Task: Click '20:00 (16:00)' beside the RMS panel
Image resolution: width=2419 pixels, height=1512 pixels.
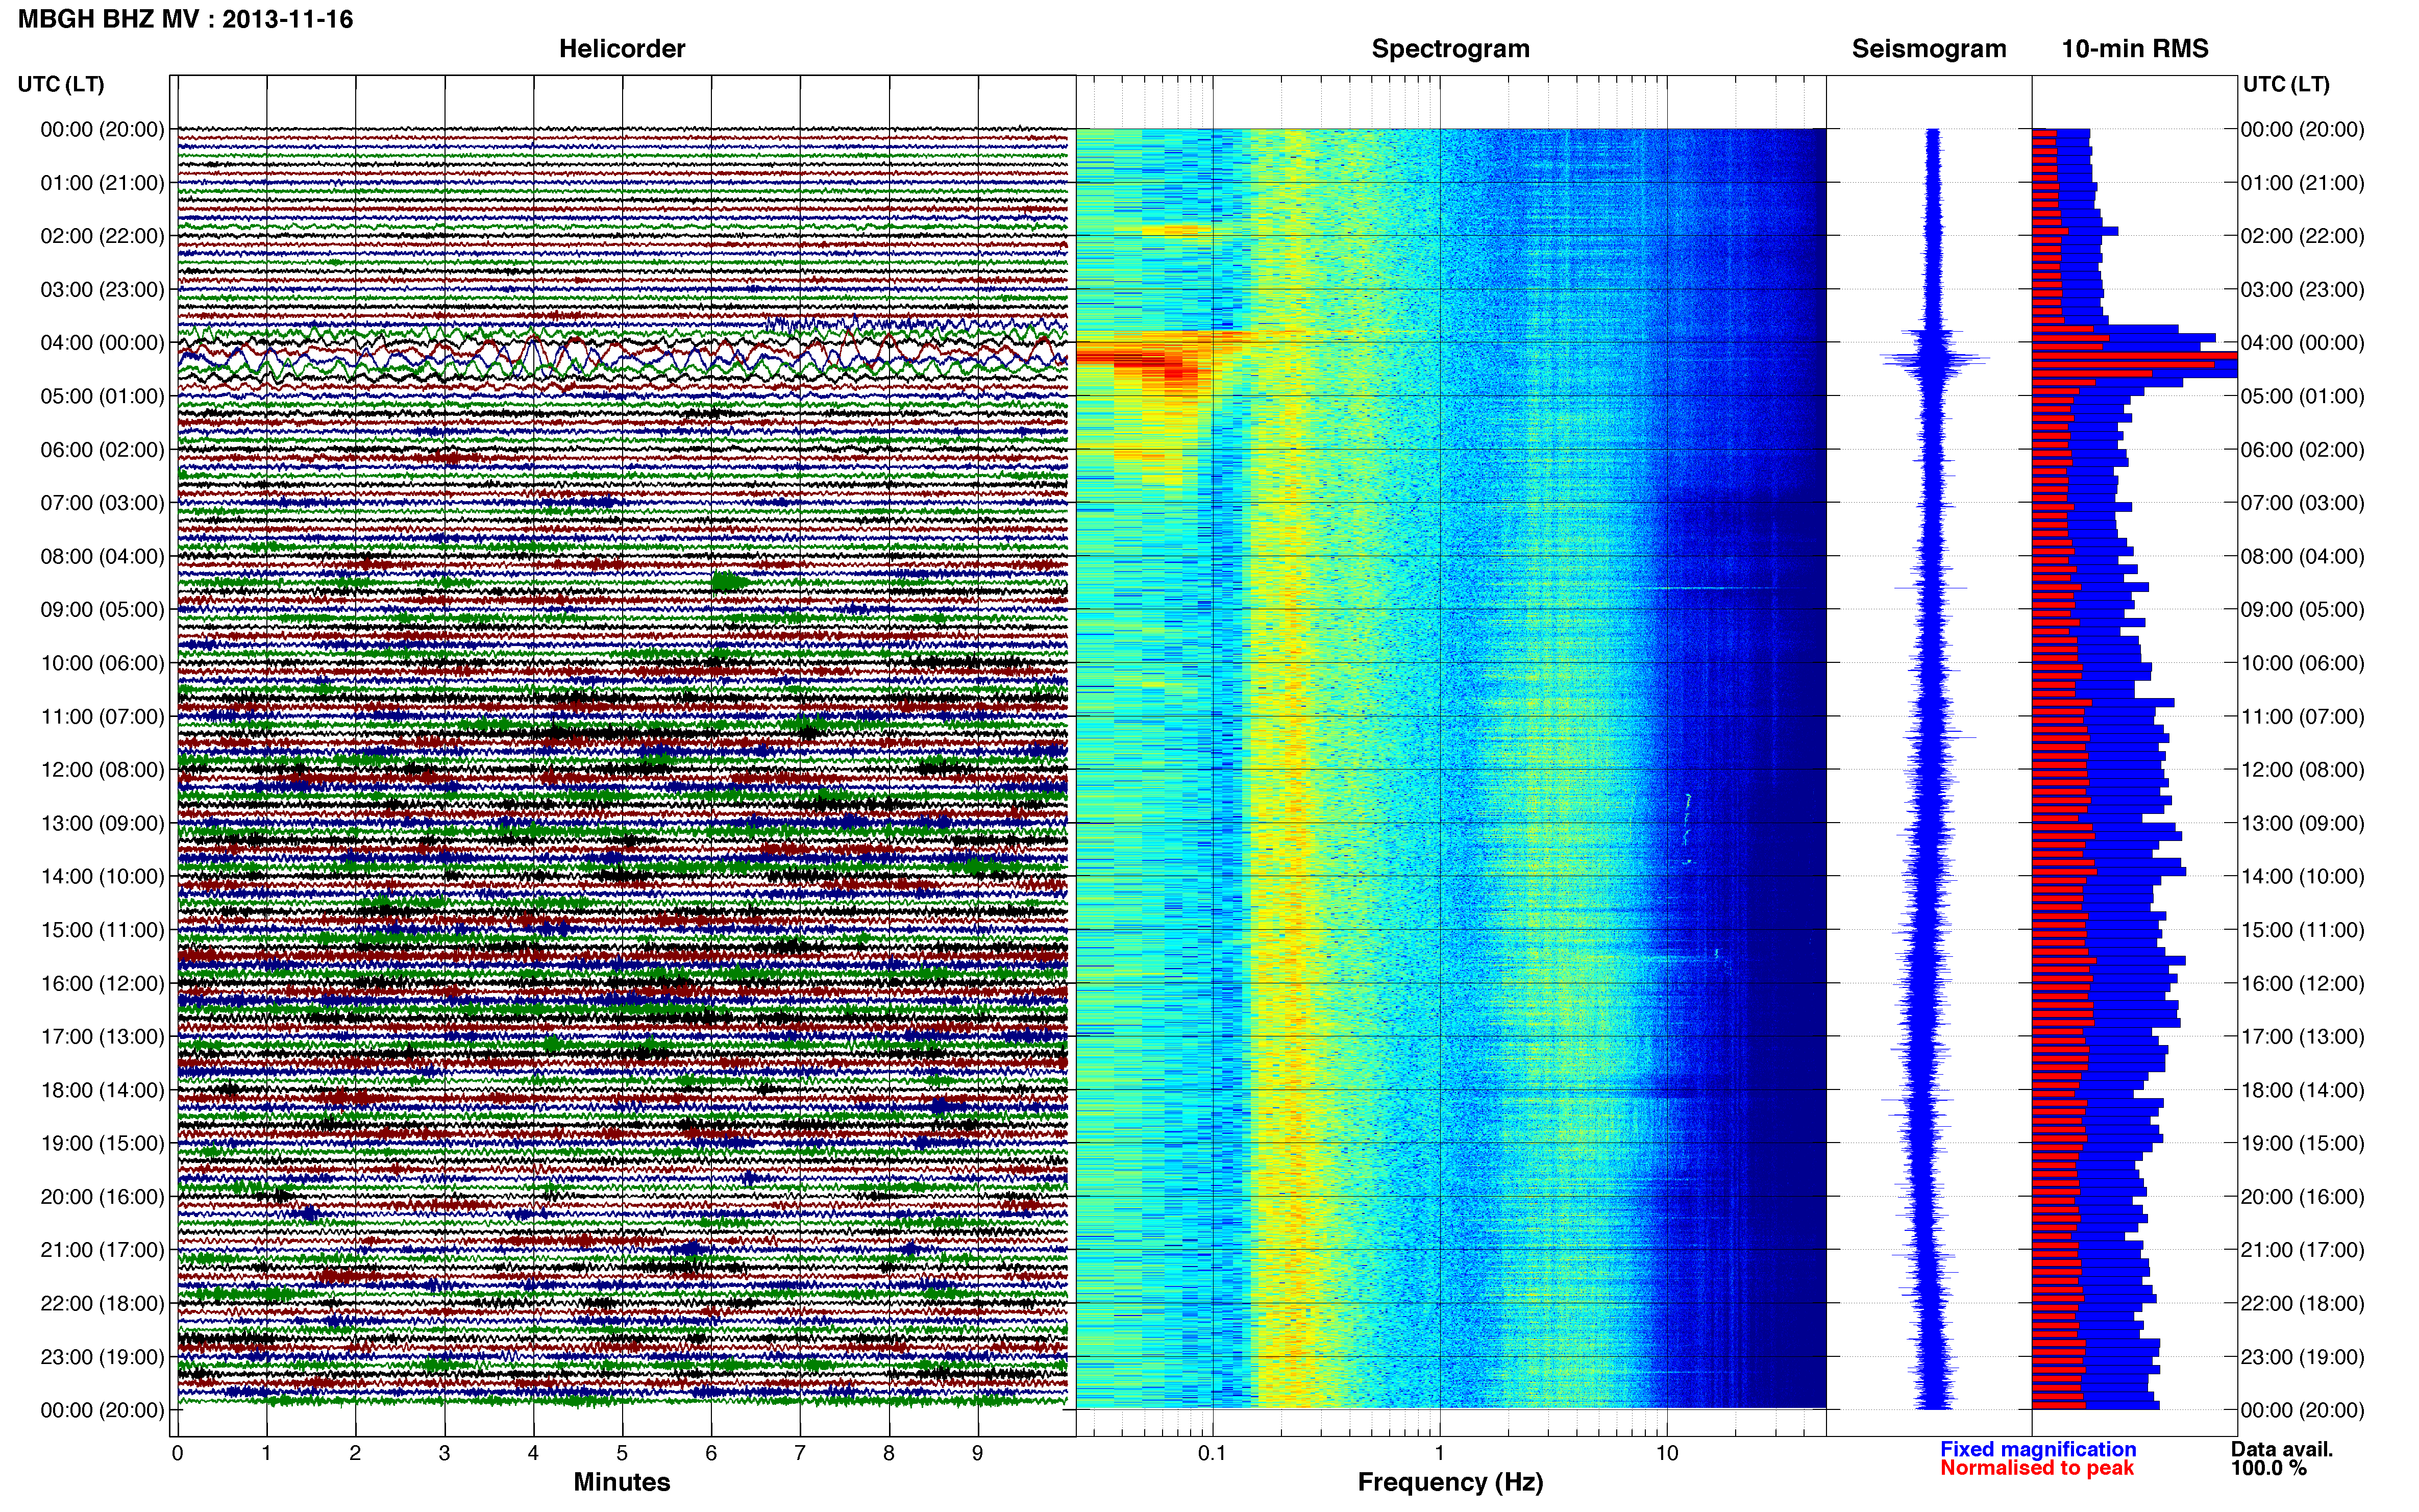Action: pyautogui.click(x=2302, y=1197)
